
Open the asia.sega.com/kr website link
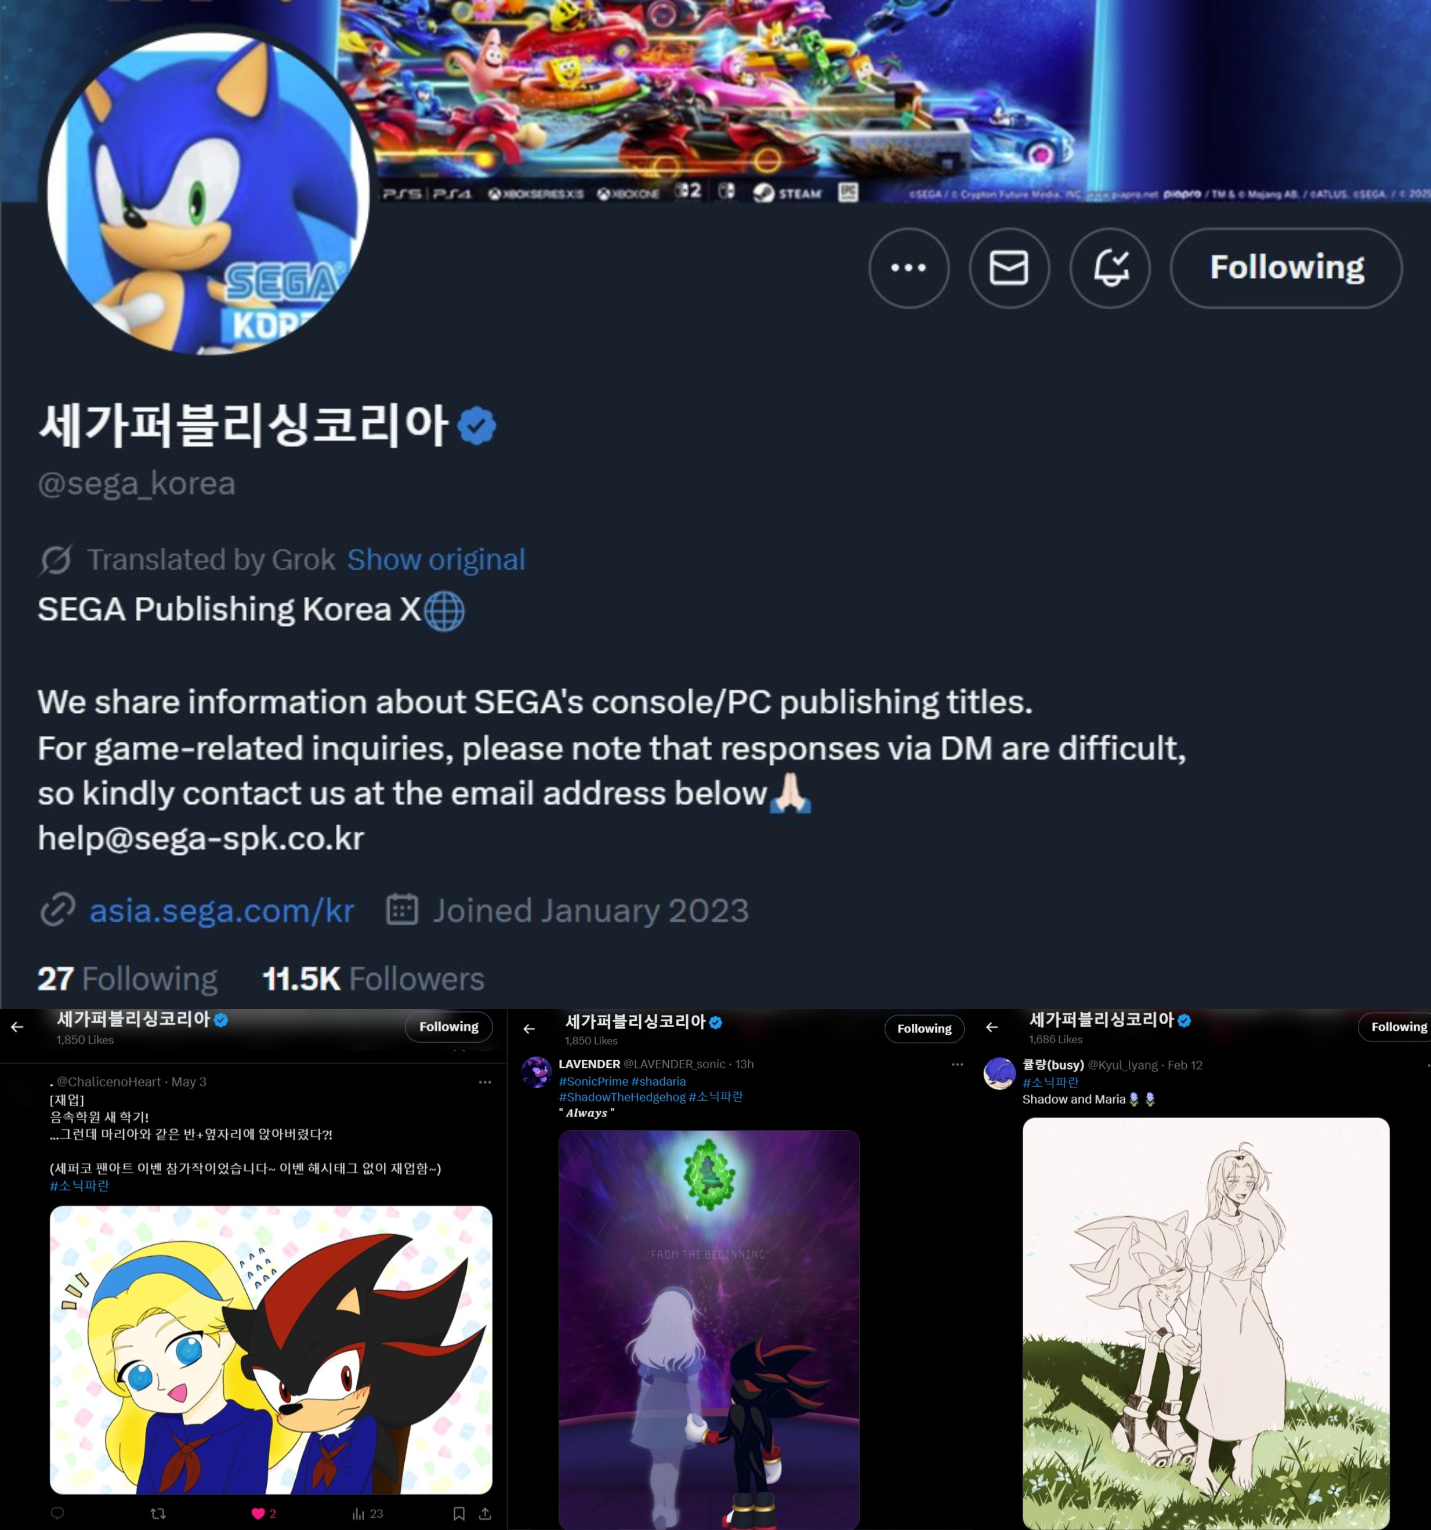click(x=222, y=911)
